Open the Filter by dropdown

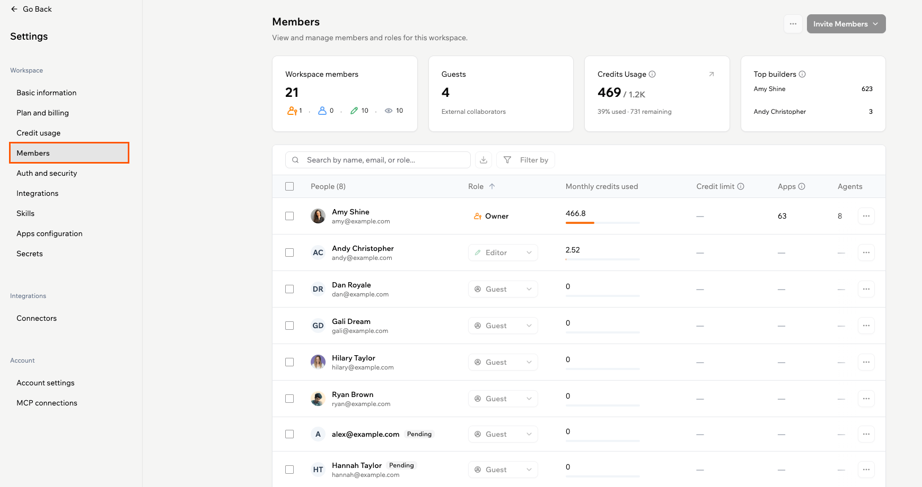click(525, 160)
